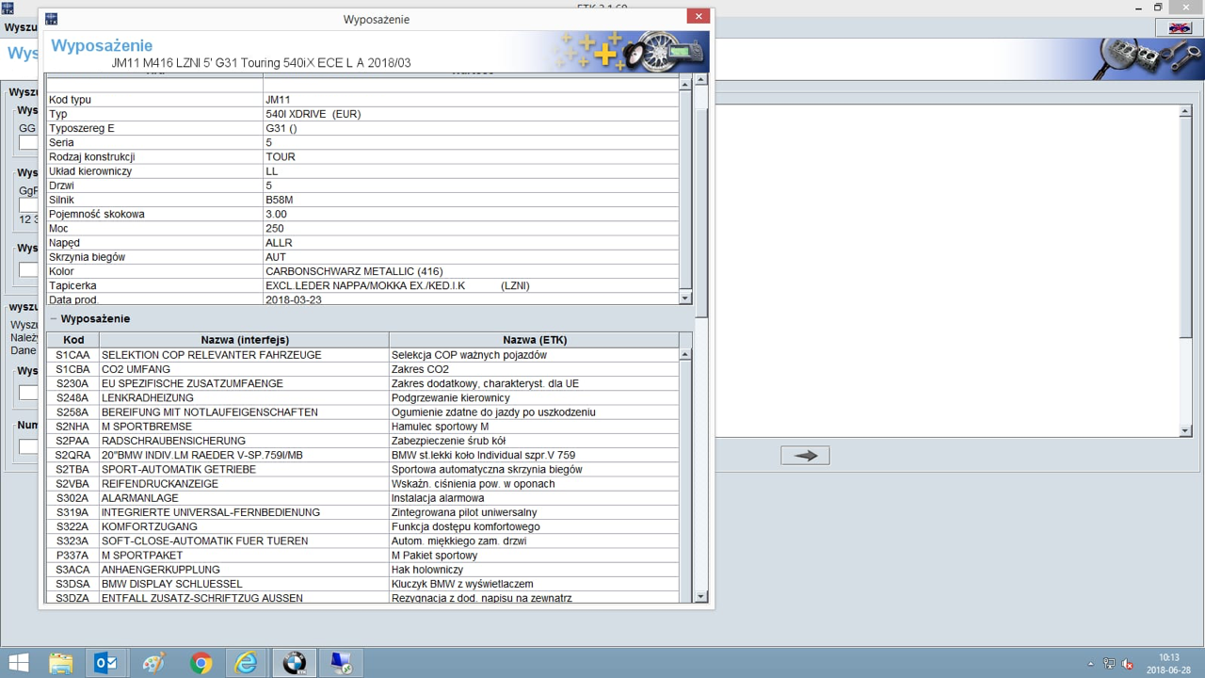1205x678 pixels.
Task: Select the Kod typu value JM11
Action: pyautogui.click(x=278, y=100)
